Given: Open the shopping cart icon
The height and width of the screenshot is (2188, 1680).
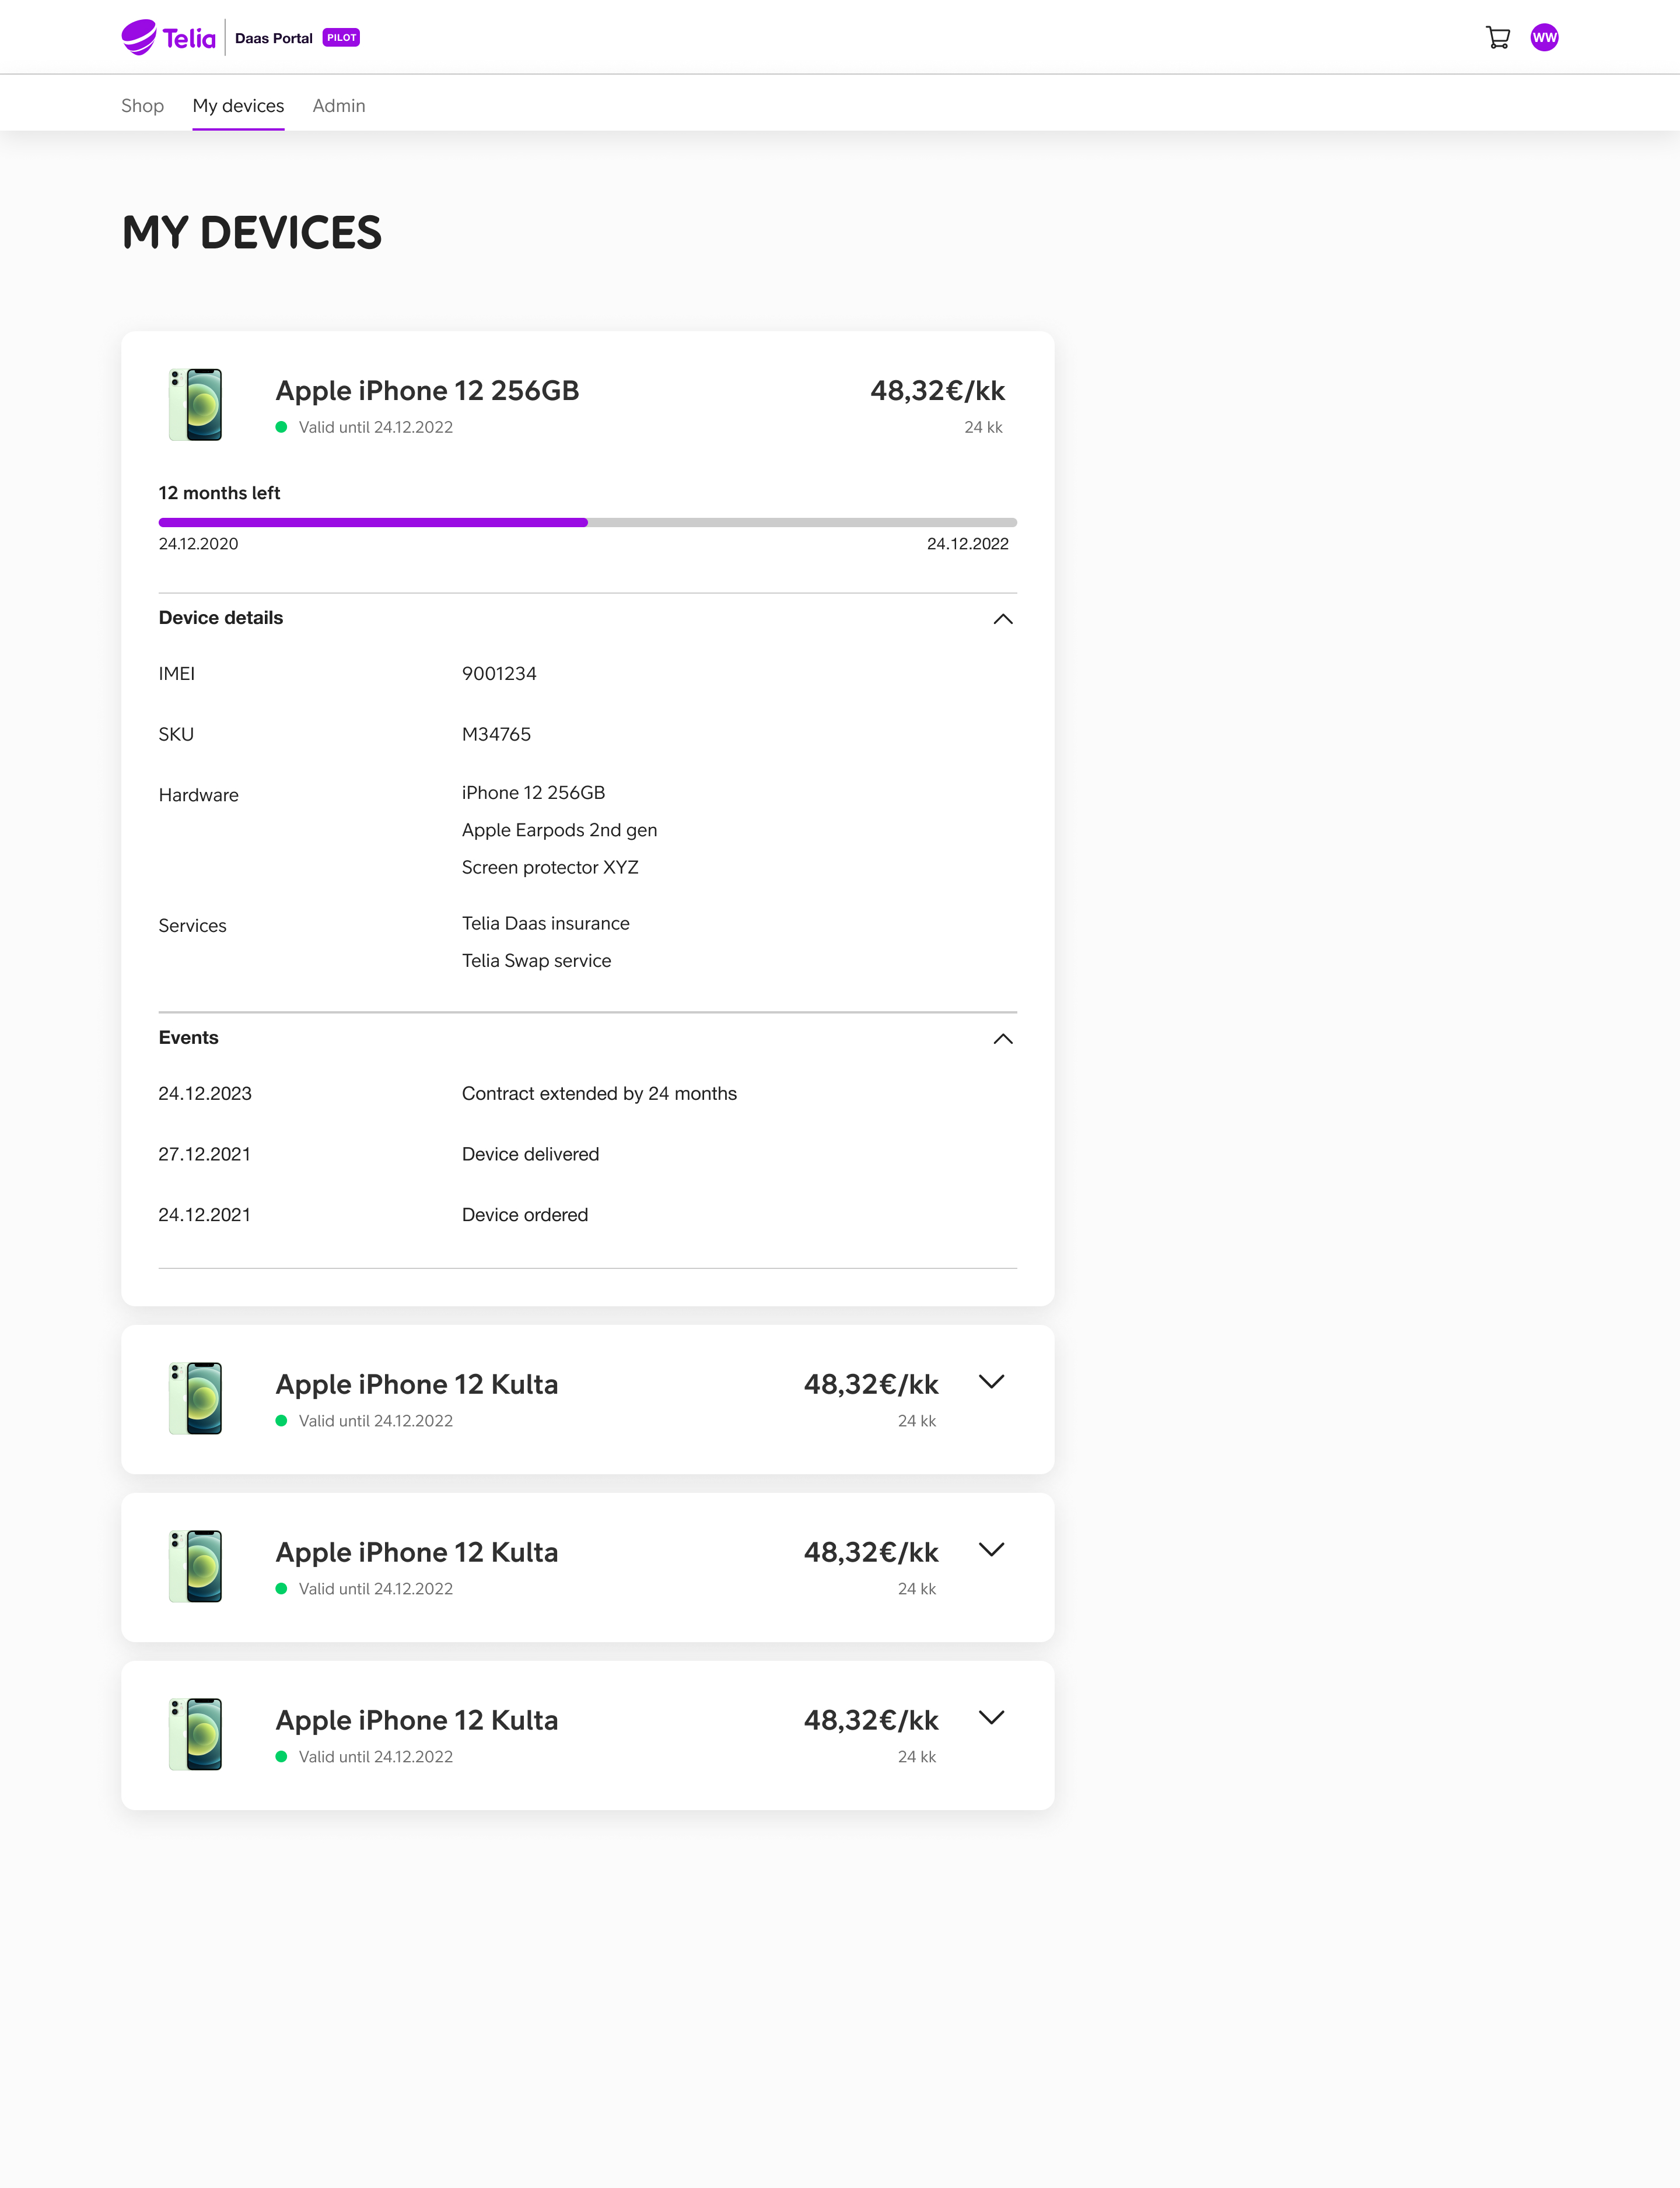Looking at the screenshot, I should click(1497, 38).
